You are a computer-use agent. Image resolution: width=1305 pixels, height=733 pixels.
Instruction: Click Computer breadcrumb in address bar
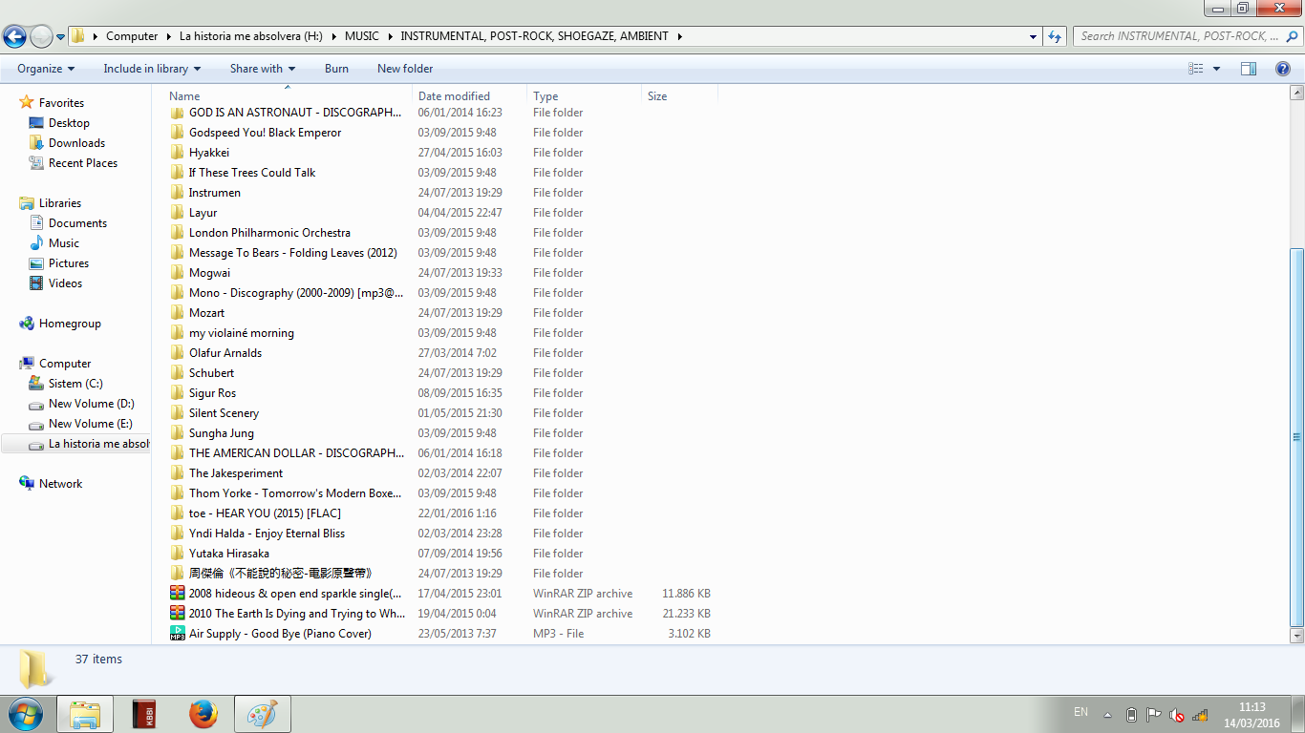(132, 36)
